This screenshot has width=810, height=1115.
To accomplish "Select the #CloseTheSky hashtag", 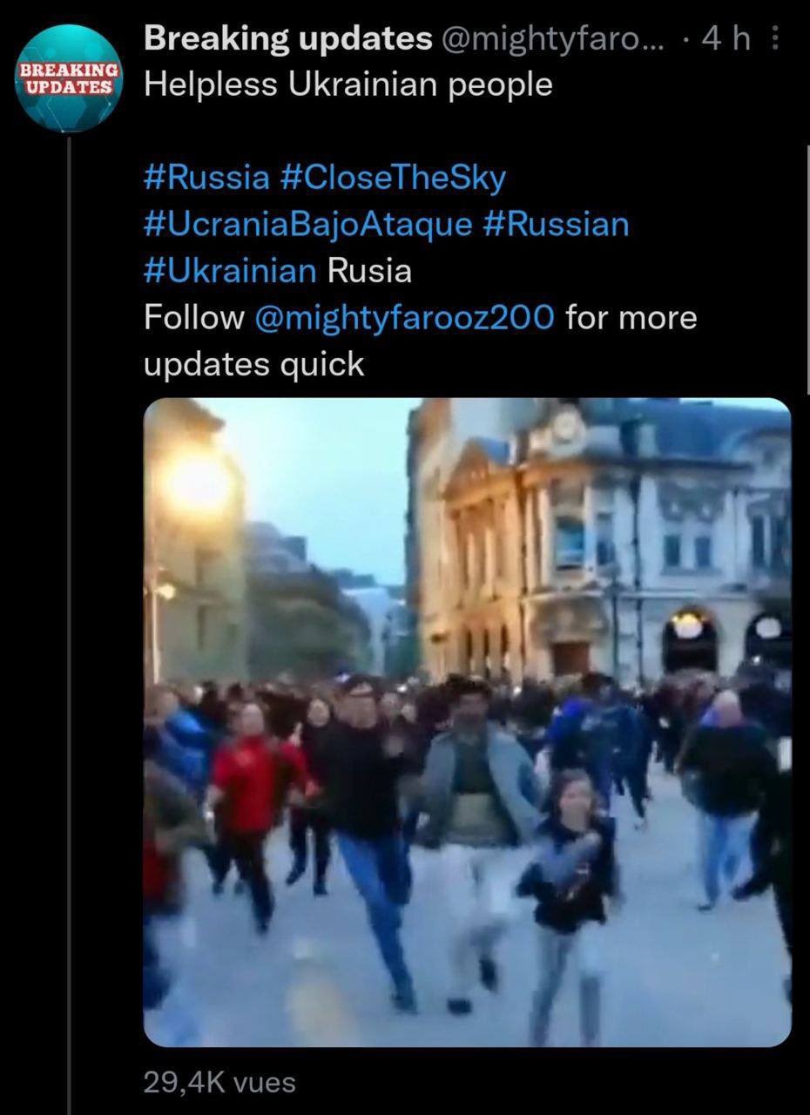I will (x=394, y=178).
